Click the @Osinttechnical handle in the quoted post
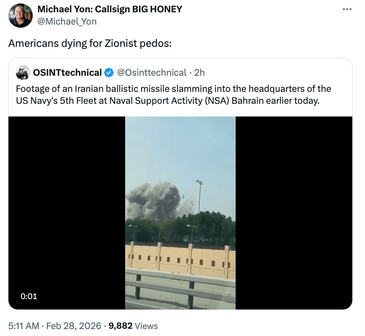This screenshot has width=365, height=336. pyautogui.click(x=152, y=72)
